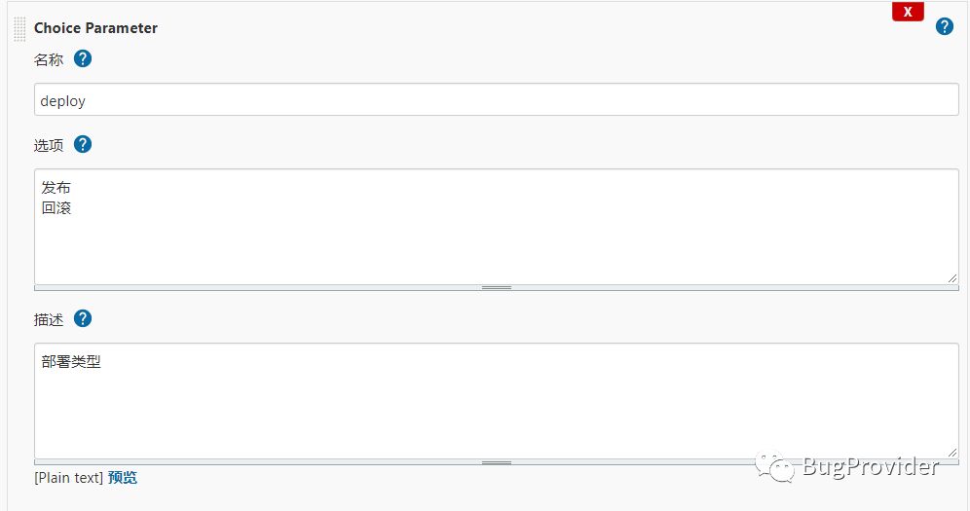Click the 回滚 line in choices
Image resolution: width=970 pixels, height=511 pixels.
point(56,207)
